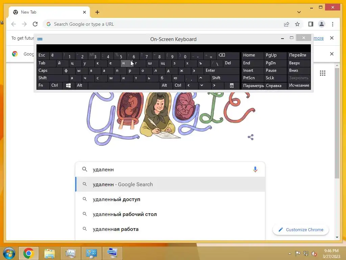Toggle right Ctrl on the on-screen keyboard
Screen dimensions: 346x260
[x=179, y=85]
